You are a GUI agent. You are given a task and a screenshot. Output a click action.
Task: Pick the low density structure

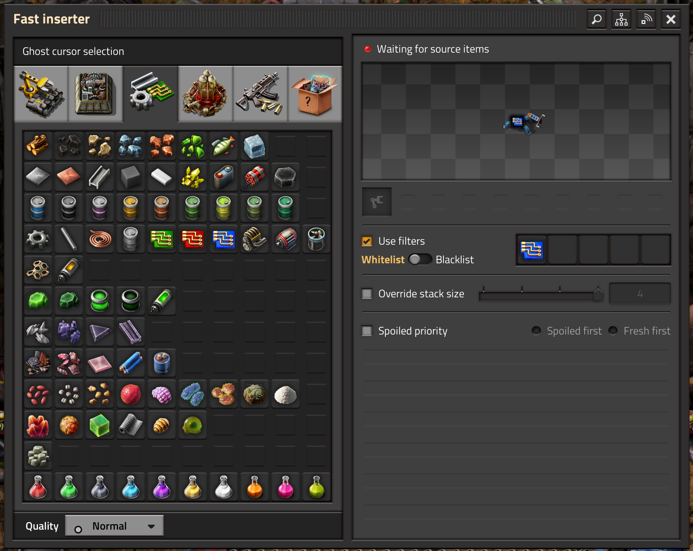pos(38,270)
